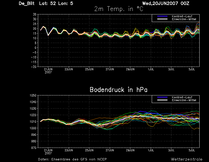Click 1JUL tick on temperature axis
The height and width of the screenshot is (162, 209).
tap(151, 69)
